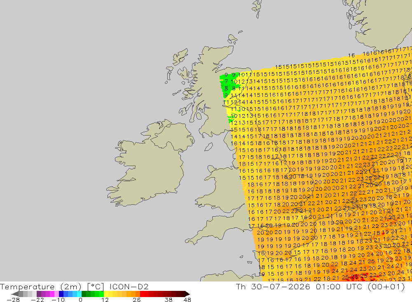Click the (00+01) forecast step label
The width and height of the screenshot is (412, 302).
386,286
